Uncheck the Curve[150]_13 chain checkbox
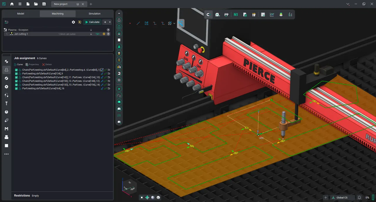 (16, 81)
